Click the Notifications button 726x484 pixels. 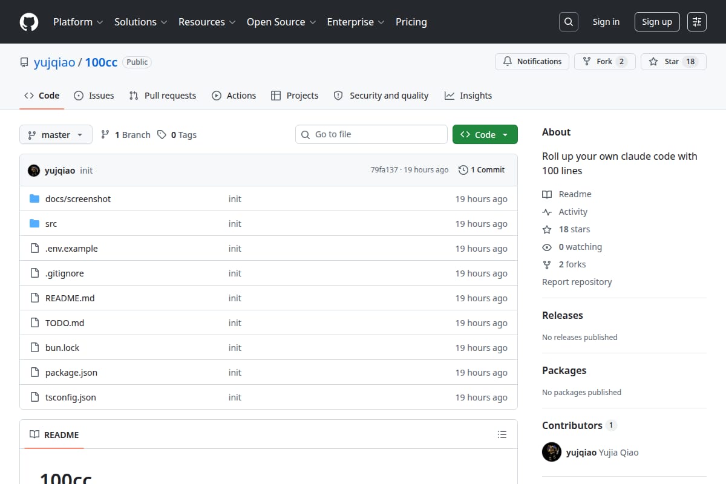[x=532, y=61]
